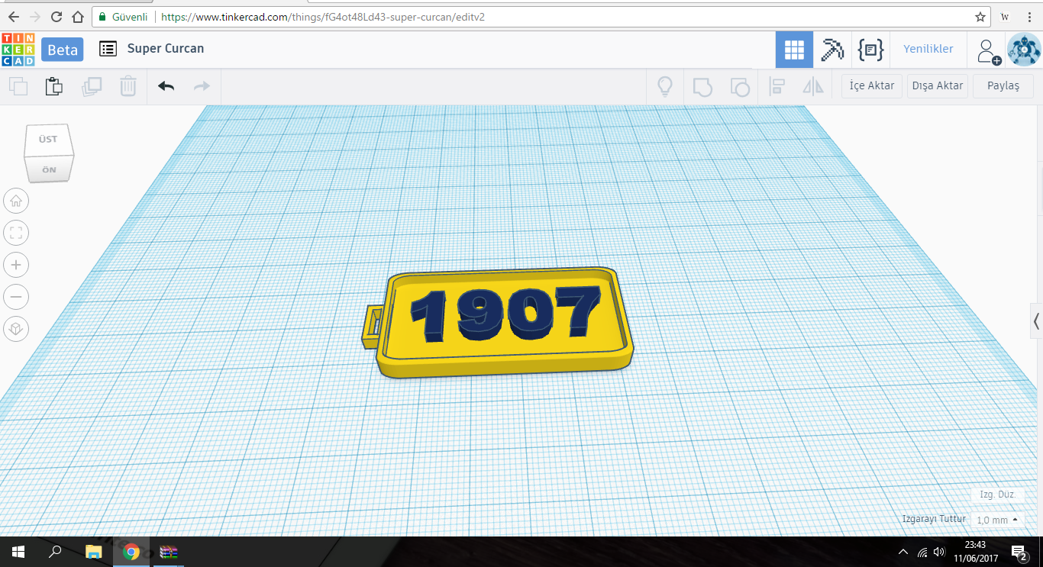Click the Group shapes icon
Image resolution: width=1043 pixels, height=567 pixels.
coord(702,86)
